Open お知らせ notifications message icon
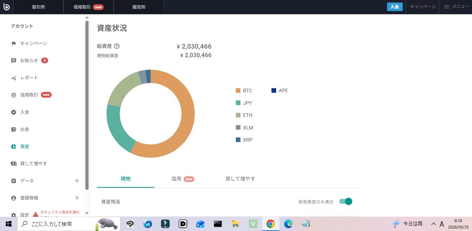 [x=14, y=61]
